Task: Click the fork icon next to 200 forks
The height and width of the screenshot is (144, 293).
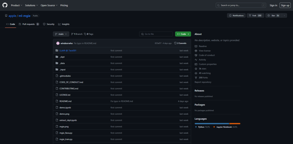Action: (196, 78)
